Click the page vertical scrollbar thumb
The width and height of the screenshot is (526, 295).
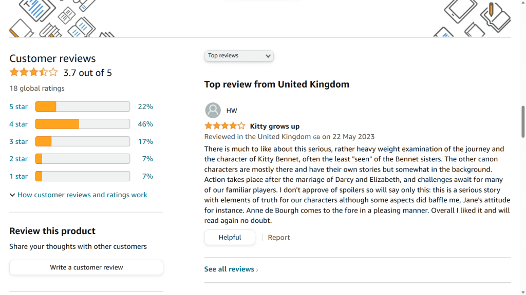click(523, 121)
